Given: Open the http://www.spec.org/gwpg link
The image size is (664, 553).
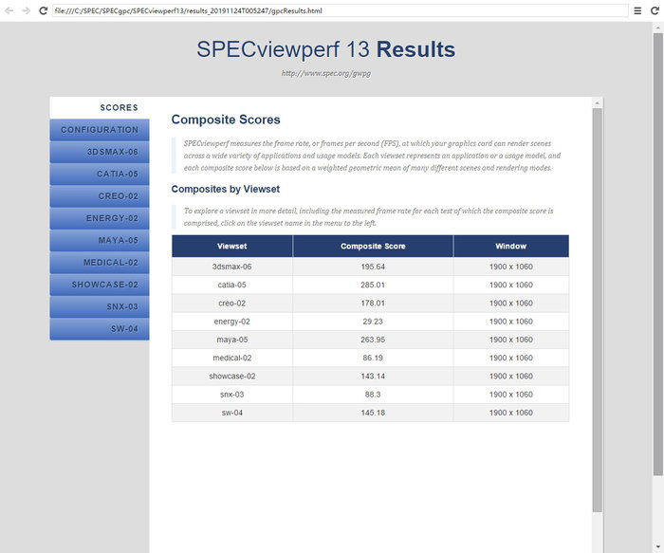Looking at the screenshot, I should coord(326,73).
